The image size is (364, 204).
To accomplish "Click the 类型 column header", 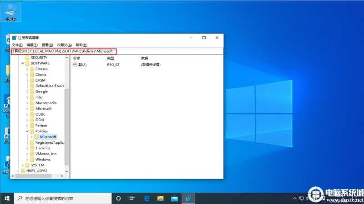I will (x=111, y=58).
